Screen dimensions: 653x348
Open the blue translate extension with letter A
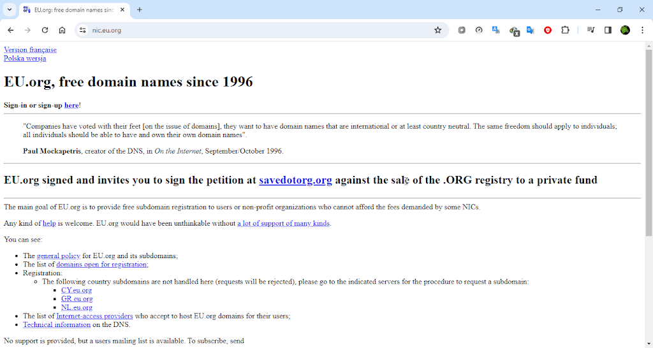(x=495, y=30)
